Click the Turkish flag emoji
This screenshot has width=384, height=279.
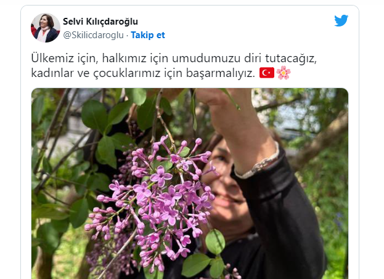[x=267, y=73]
